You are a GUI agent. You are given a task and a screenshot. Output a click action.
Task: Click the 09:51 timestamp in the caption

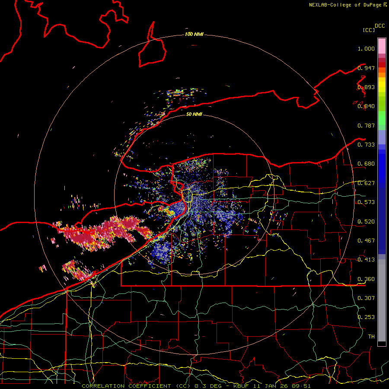(x=301, y=386)
